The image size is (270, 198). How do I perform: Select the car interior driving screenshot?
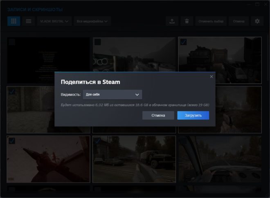coord(220,159)
